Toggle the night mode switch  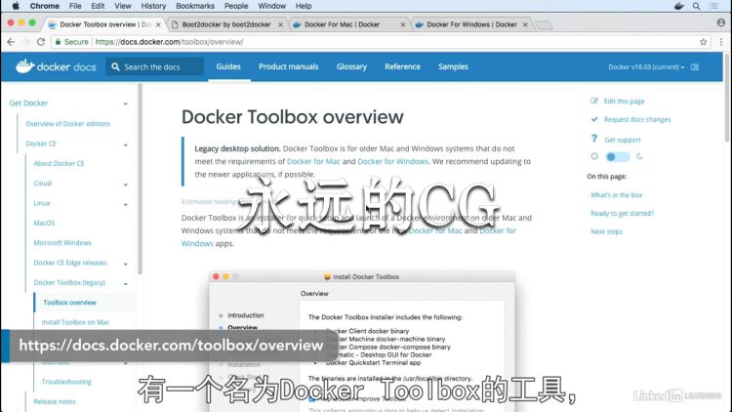[617, 157]
